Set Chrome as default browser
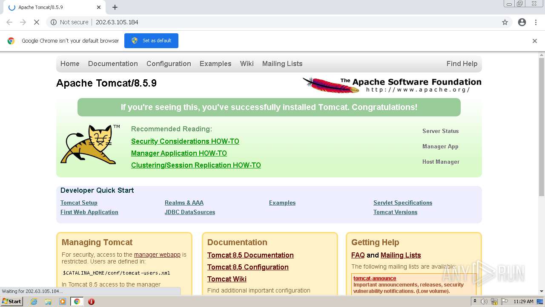Image resolution: width=545 pixels, height=307 pixels. 151,41
